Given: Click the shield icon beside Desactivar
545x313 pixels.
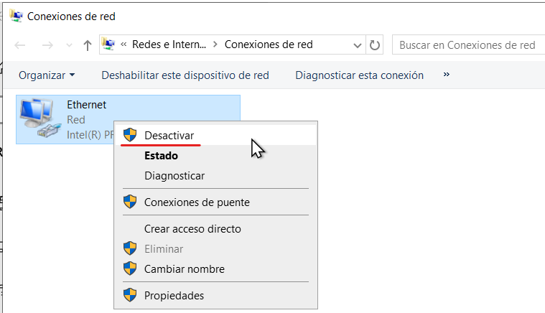Looking at the screenshot, I should (130, 135).
